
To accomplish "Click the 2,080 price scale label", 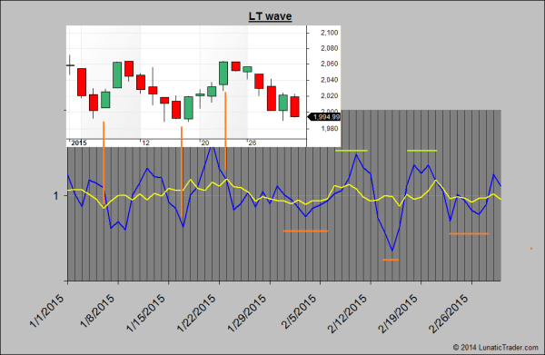I will (x=329, y=48).
